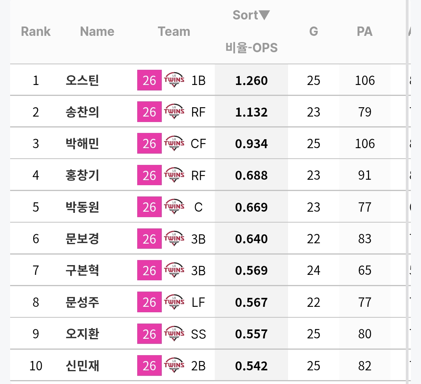Select the Name column header

[97, 32]
